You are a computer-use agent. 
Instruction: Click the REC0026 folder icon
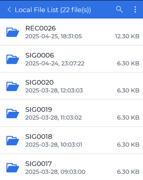point(13,32)
